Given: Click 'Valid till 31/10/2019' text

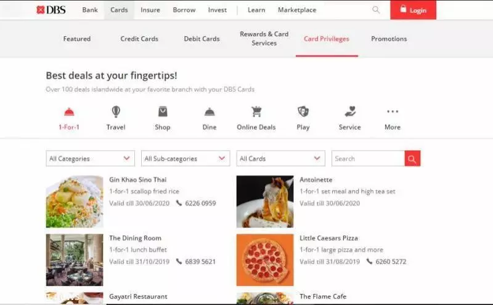Looking at the screenshot, I should pyautogui.click(x=139, y=262).
